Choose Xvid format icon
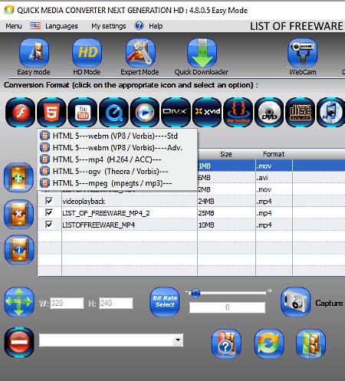 [207, 112]
